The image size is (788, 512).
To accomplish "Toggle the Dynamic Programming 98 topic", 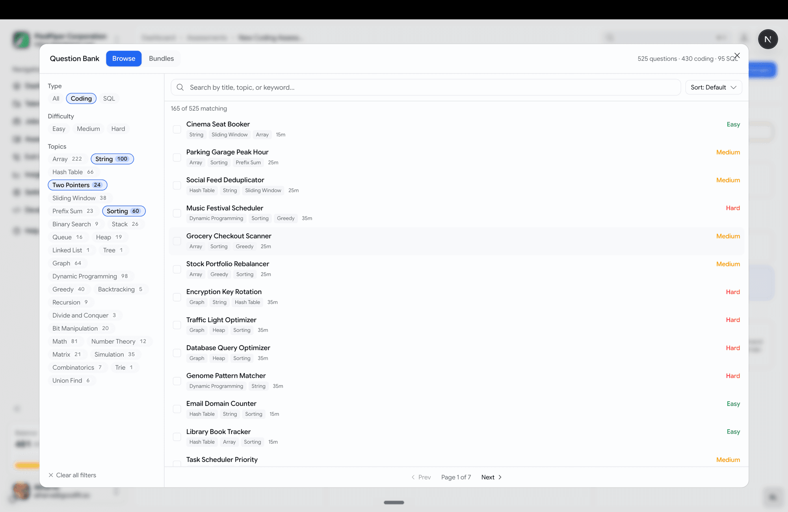I will 90,276.
